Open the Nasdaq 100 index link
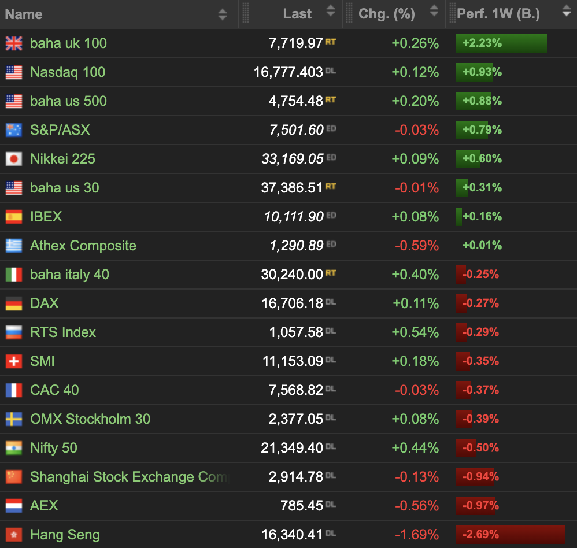Image resolution: width=577 pixels, height=548 pixels. pyautogui.click(x=68, y=72)
